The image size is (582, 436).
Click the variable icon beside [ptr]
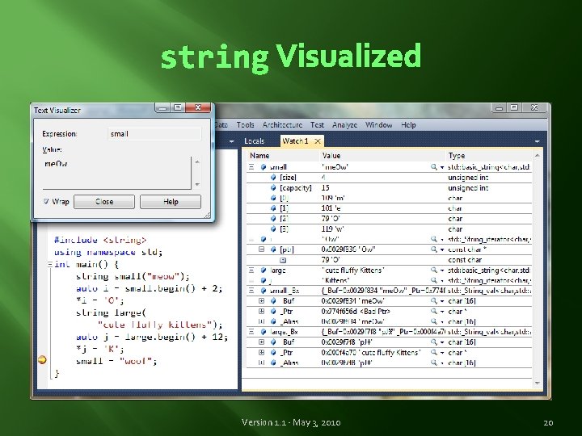(273, 249)
